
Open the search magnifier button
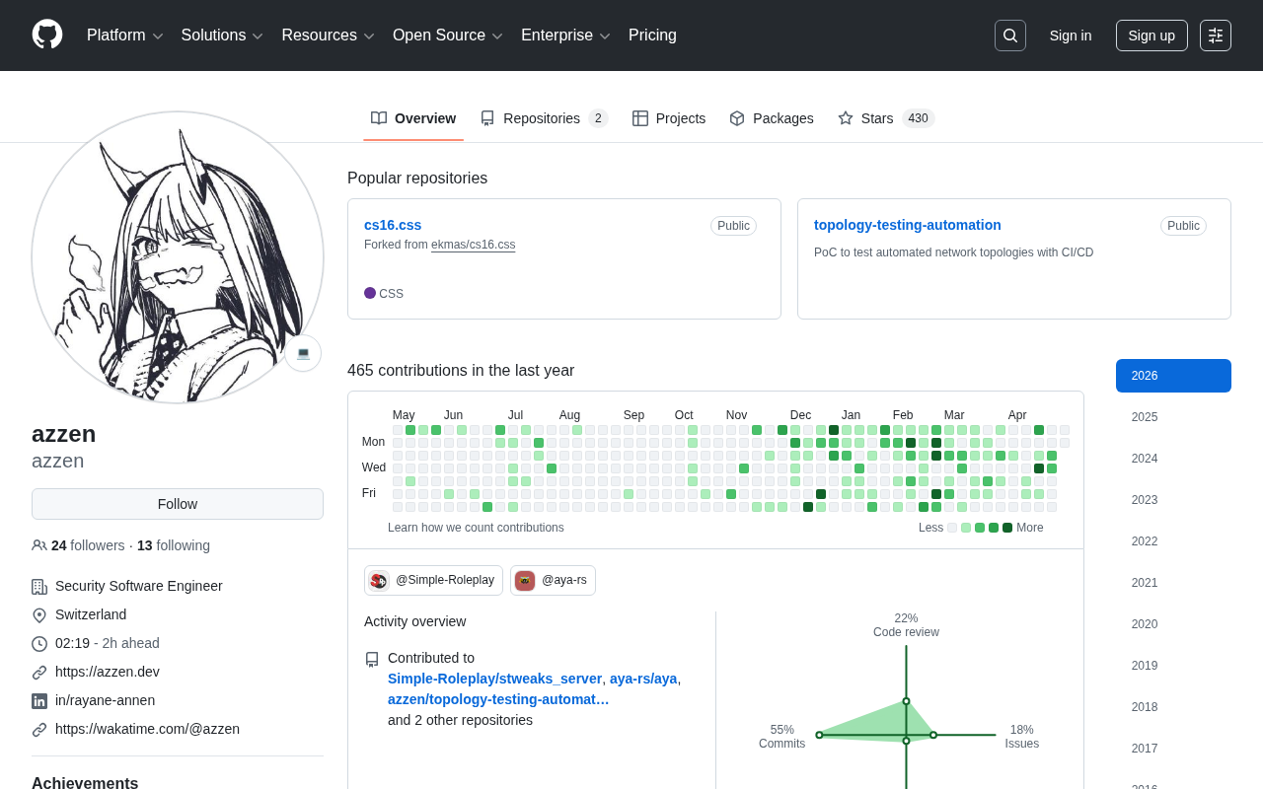(1009, 36)
